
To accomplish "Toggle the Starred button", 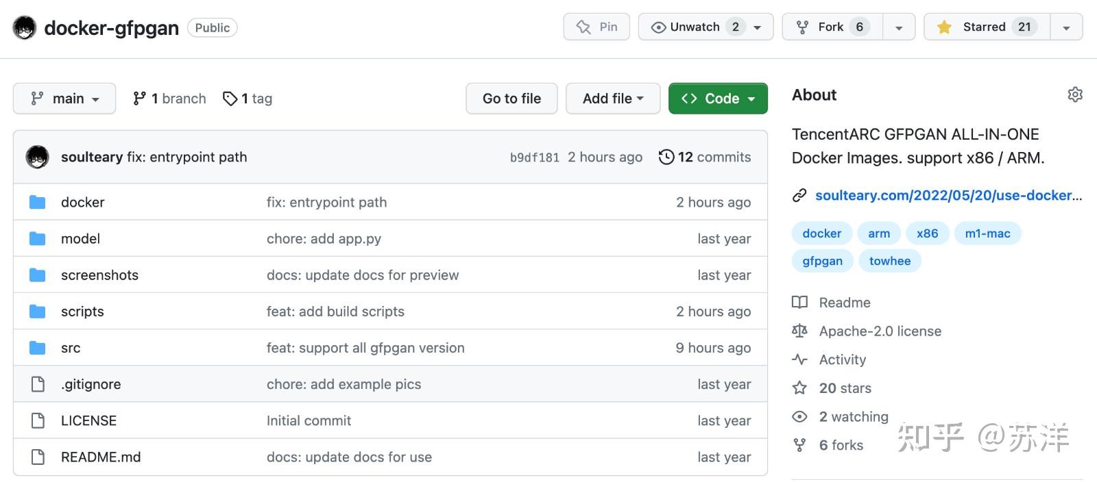I will click(986, 27).
